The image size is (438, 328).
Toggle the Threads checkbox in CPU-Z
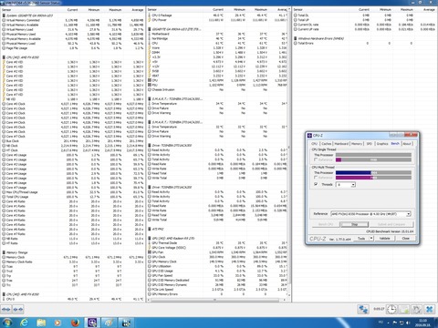point(316,184)
